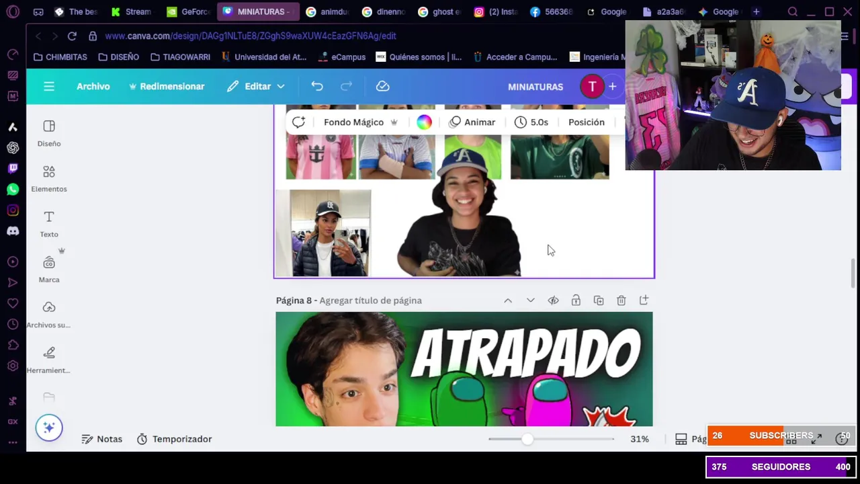Open the background color picker swatch

pos(424,122)
